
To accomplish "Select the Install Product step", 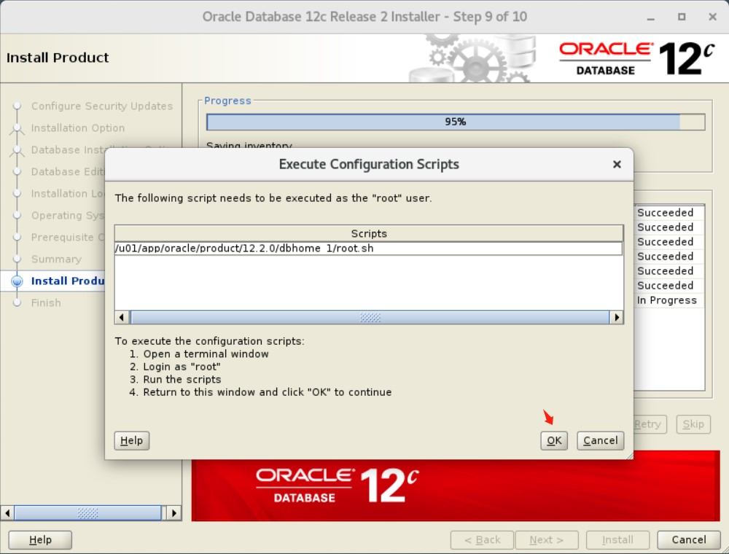I will coord(68,281).
